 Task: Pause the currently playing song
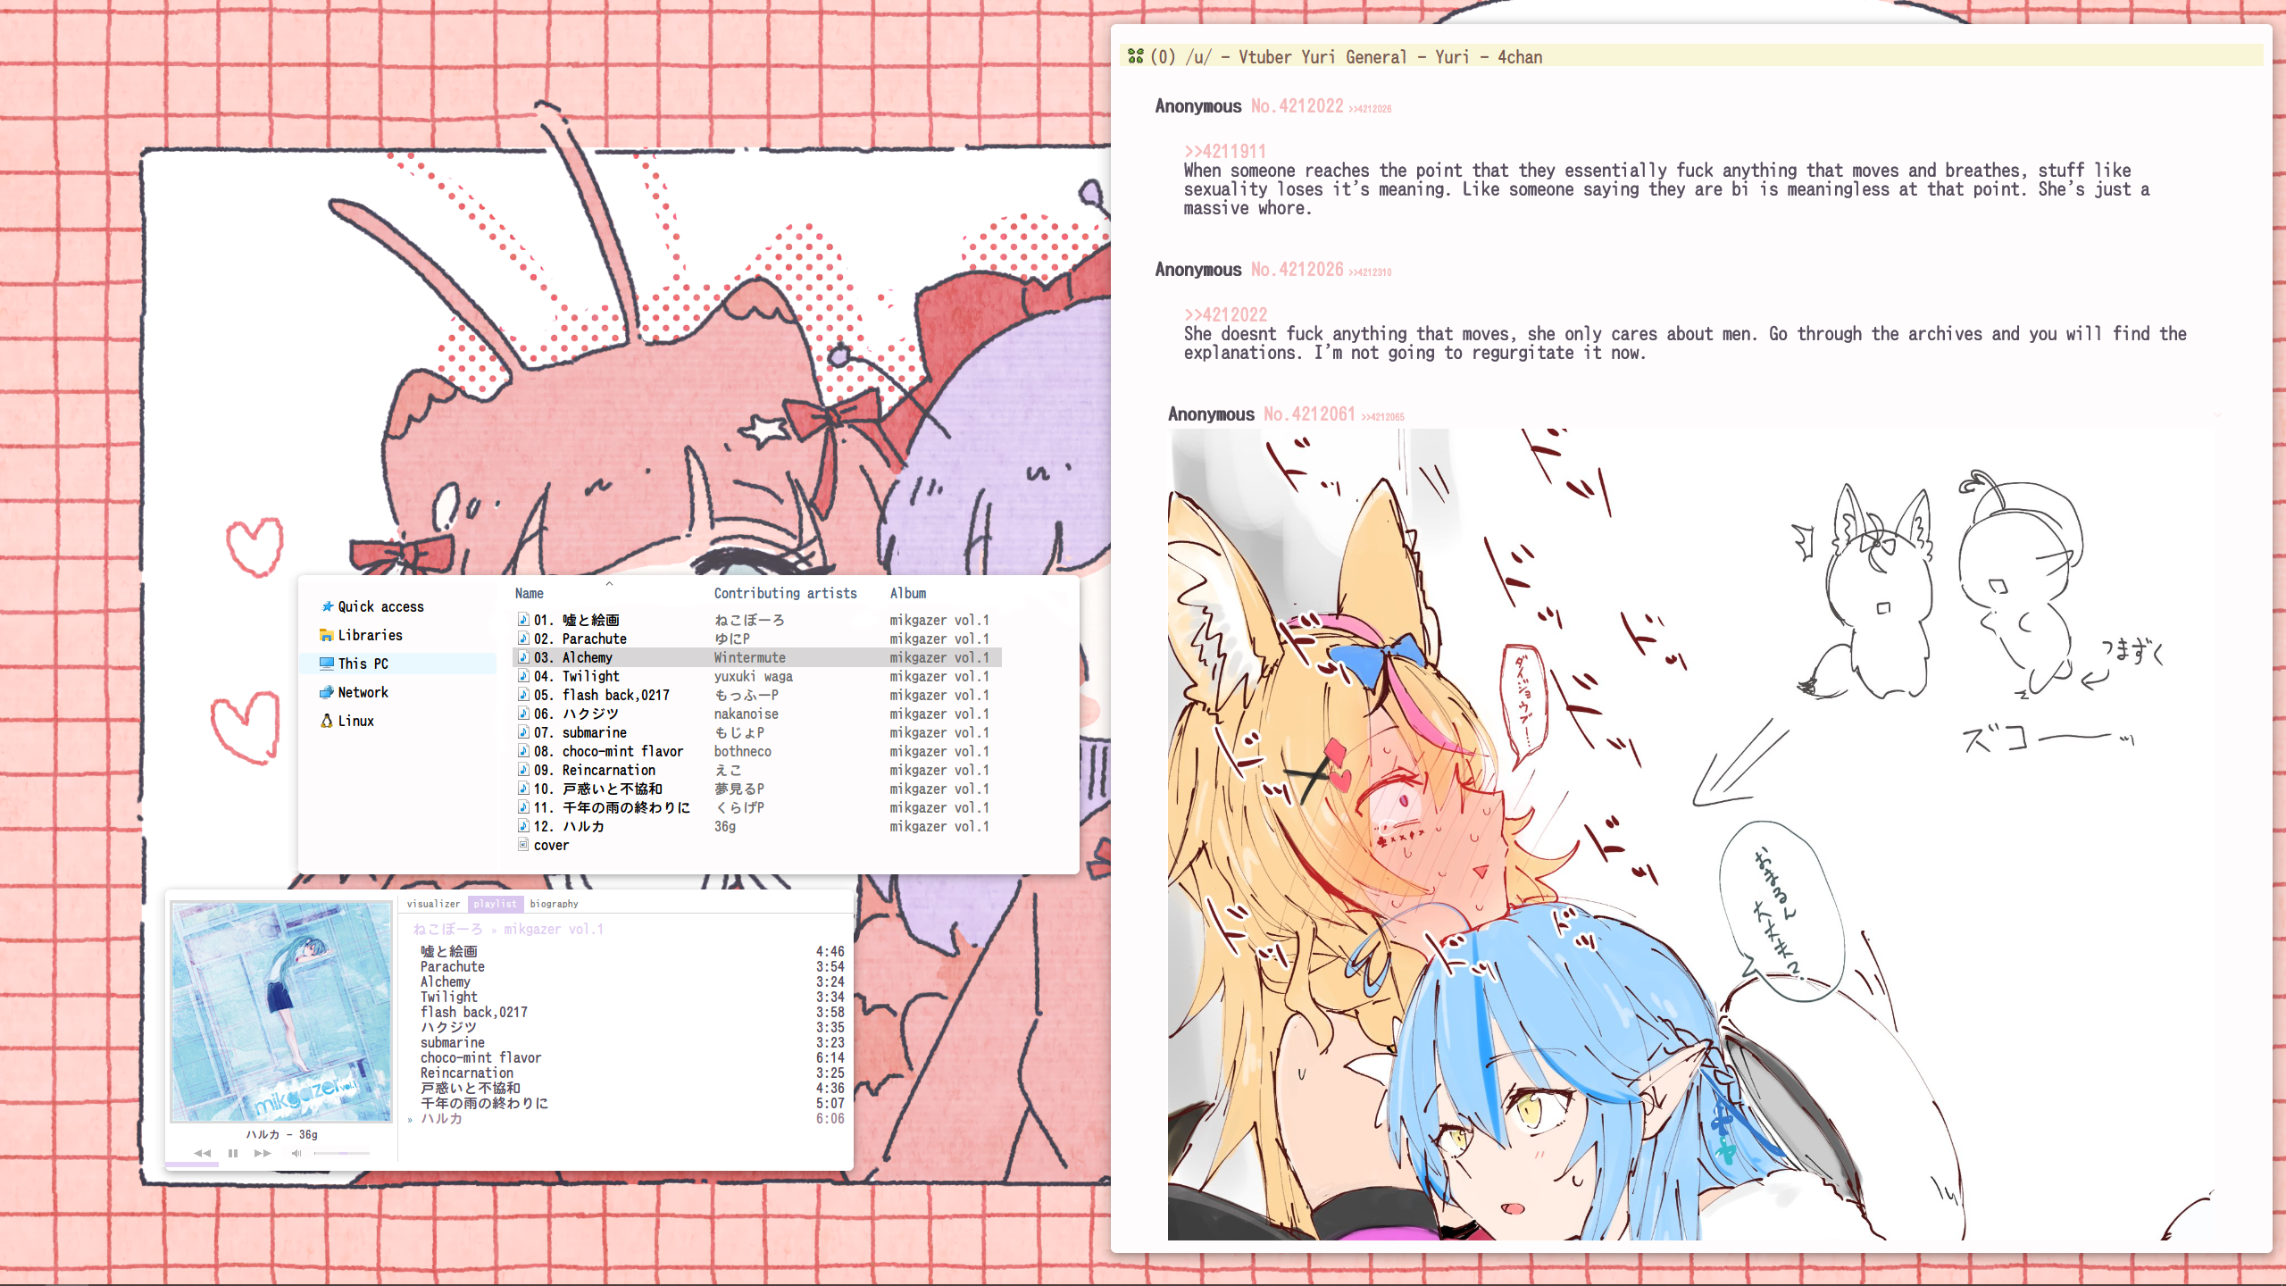233,1153
